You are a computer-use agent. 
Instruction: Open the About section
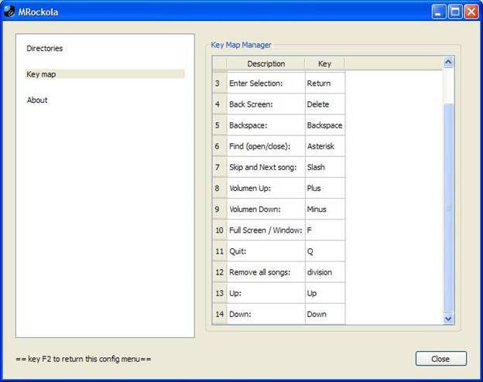pos(37,100)
